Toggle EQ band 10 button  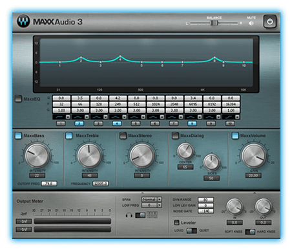pos(230,123)
